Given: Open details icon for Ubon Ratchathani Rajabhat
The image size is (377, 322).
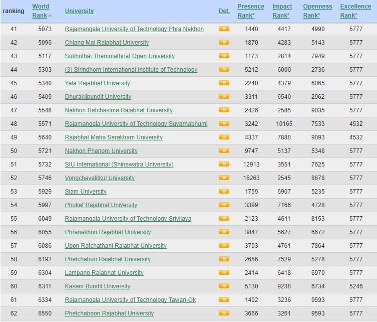Looking at the screenshot, I should [224, 245].
